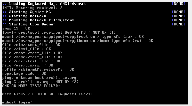Click the 'file /etc//test_file' line
Viewport: 192px width, 106px height.
(x=31, y=45)
